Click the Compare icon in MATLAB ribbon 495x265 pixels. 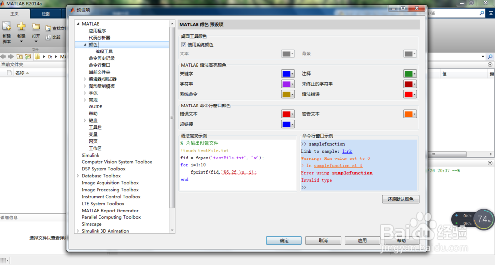pyautogui.click(x=49, y=37)
